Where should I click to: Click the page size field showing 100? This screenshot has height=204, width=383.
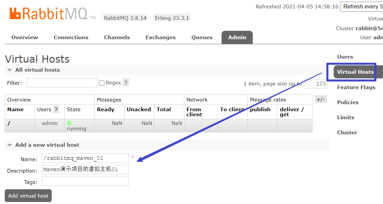pos(315,84)
